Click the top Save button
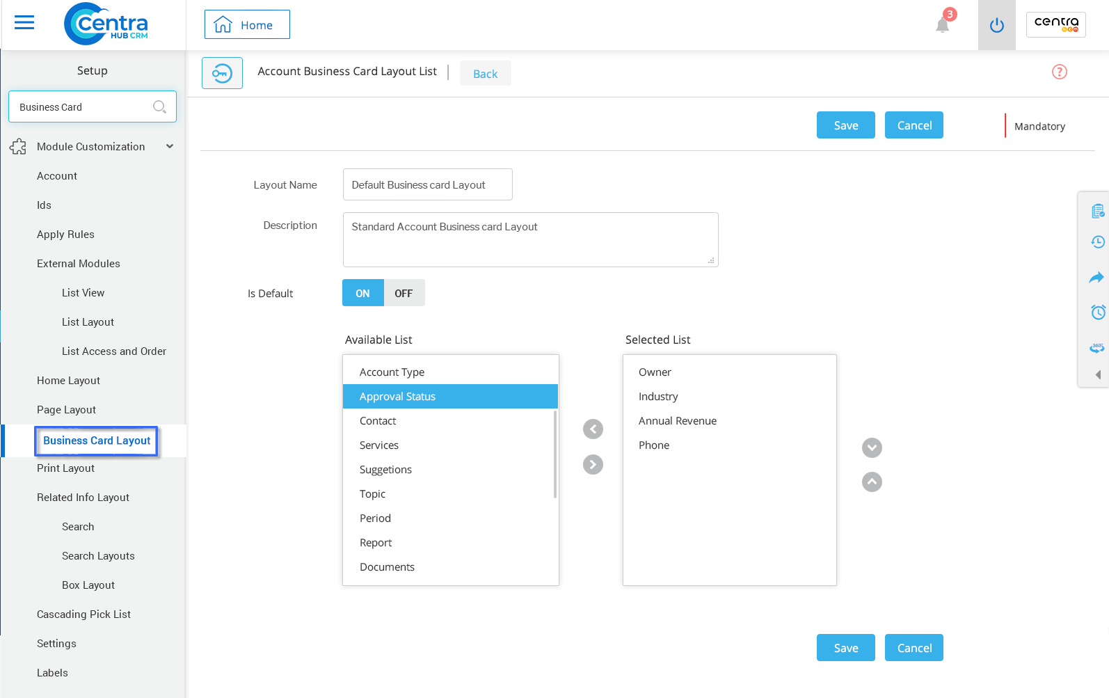 pos(845,125)
